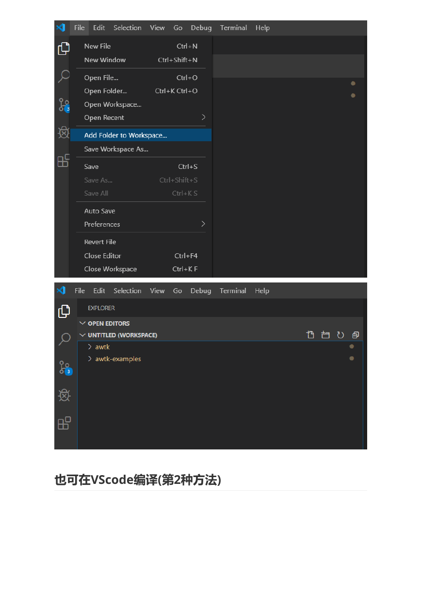Open Terminal menu in the Explorer-panel window

click(233, 291)
